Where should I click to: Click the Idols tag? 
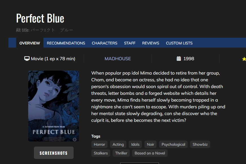pos(135,144)
